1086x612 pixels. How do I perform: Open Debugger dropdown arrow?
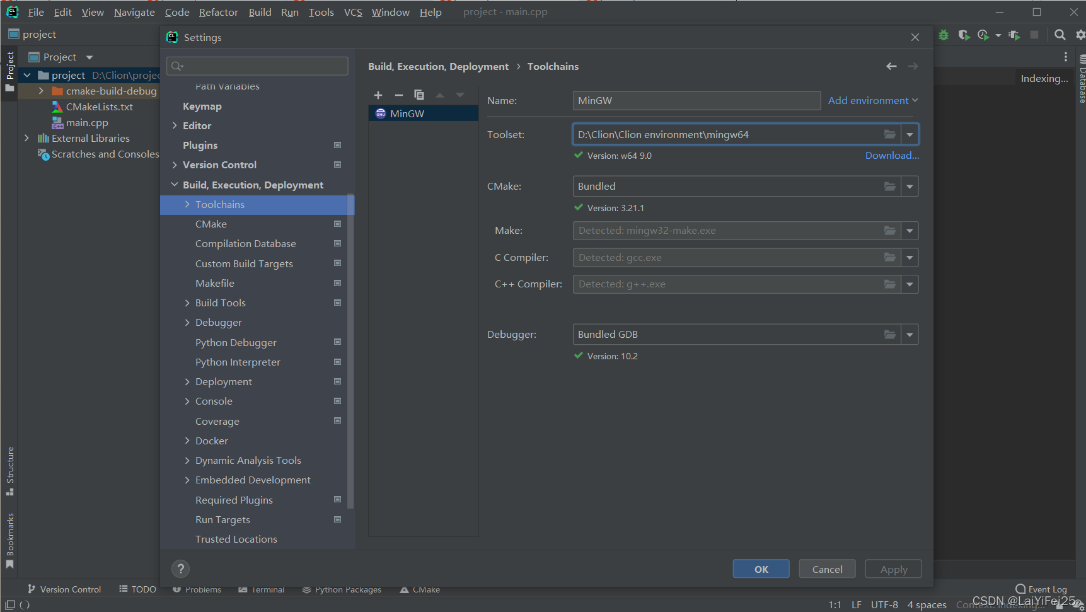coord(910,335)
